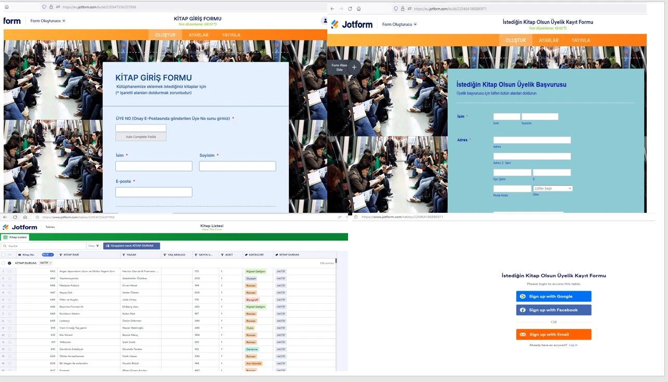Check the select-all checkbox in the table header
668x382 pixels.
(x=4, y=255)
